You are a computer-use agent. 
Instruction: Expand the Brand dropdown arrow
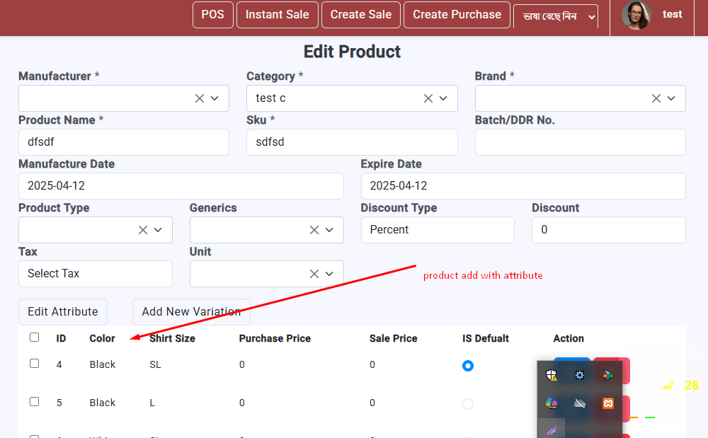[x=671, y=98]
